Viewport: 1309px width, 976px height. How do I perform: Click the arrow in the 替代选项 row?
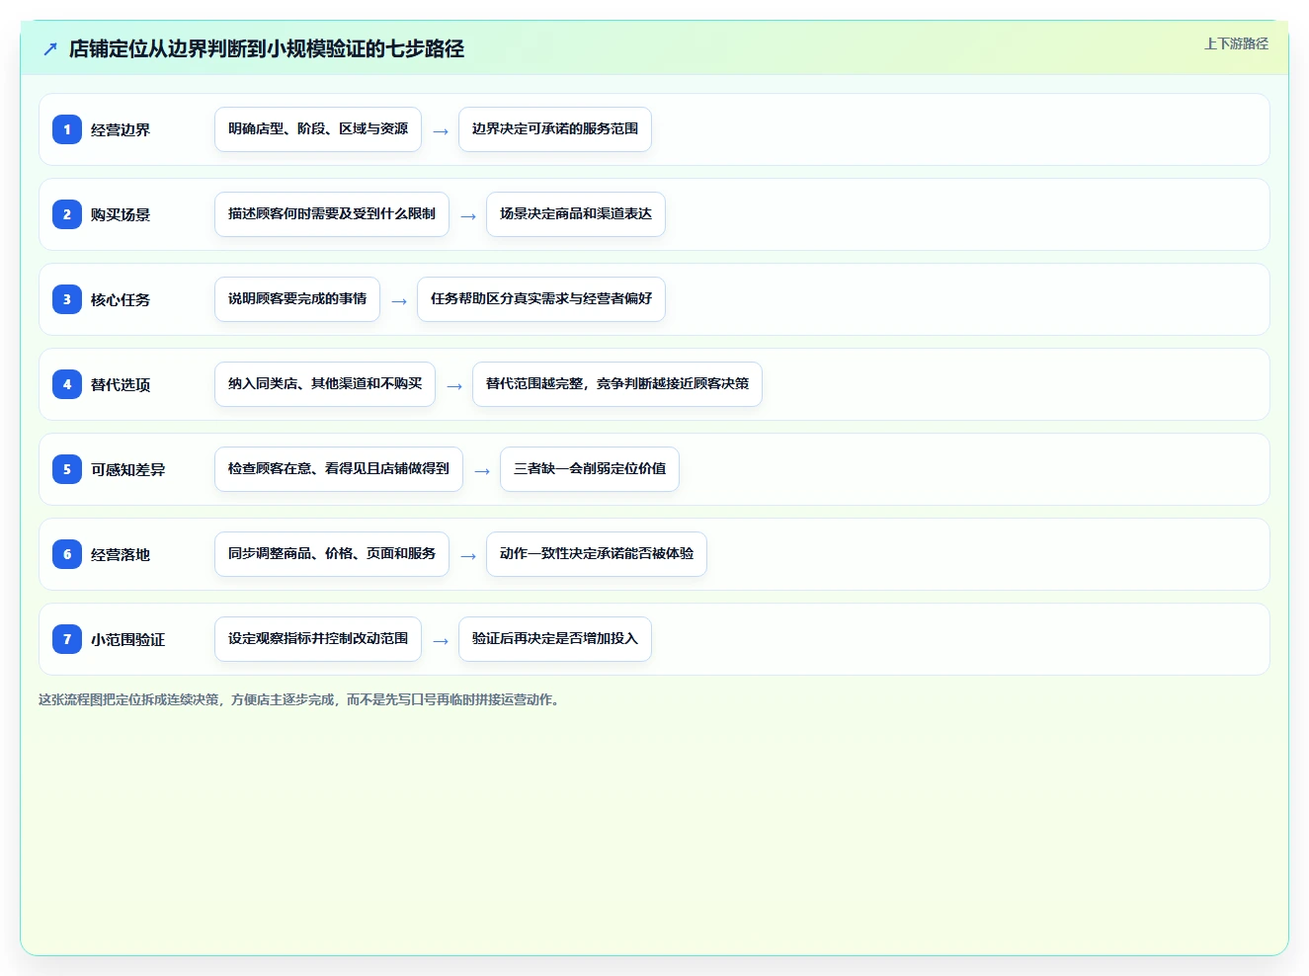(x=454, y=385)
